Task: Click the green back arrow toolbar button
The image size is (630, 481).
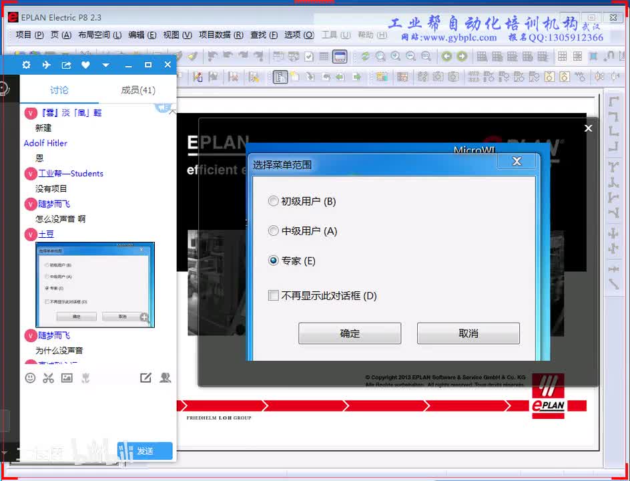Action: point(446,56)
